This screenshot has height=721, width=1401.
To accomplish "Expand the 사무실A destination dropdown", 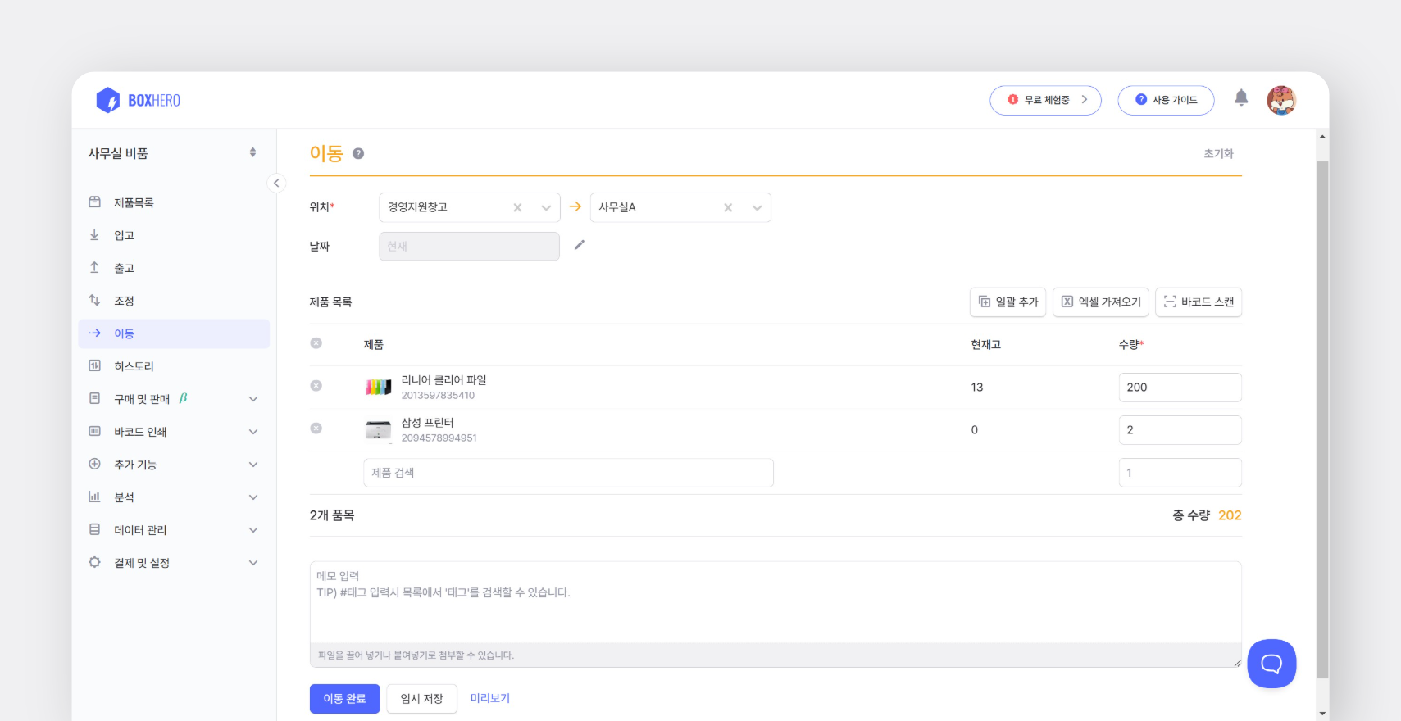I will [x=757, y=208].
